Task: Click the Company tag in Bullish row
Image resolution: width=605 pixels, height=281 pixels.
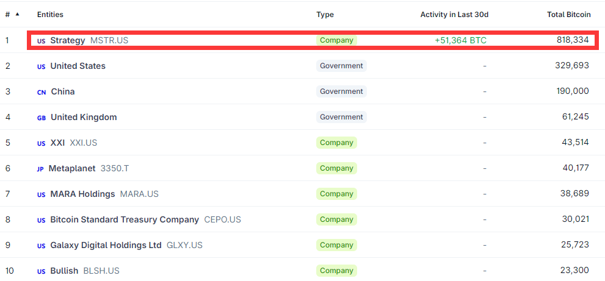Action: click(x=336, y=271)
